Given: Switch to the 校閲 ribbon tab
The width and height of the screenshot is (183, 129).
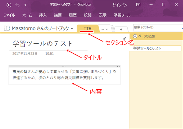Looking at the screenshot, I should 88,15.
